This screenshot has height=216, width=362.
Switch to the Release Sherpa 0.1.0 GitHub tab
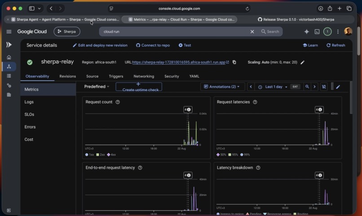coord(296,20)
